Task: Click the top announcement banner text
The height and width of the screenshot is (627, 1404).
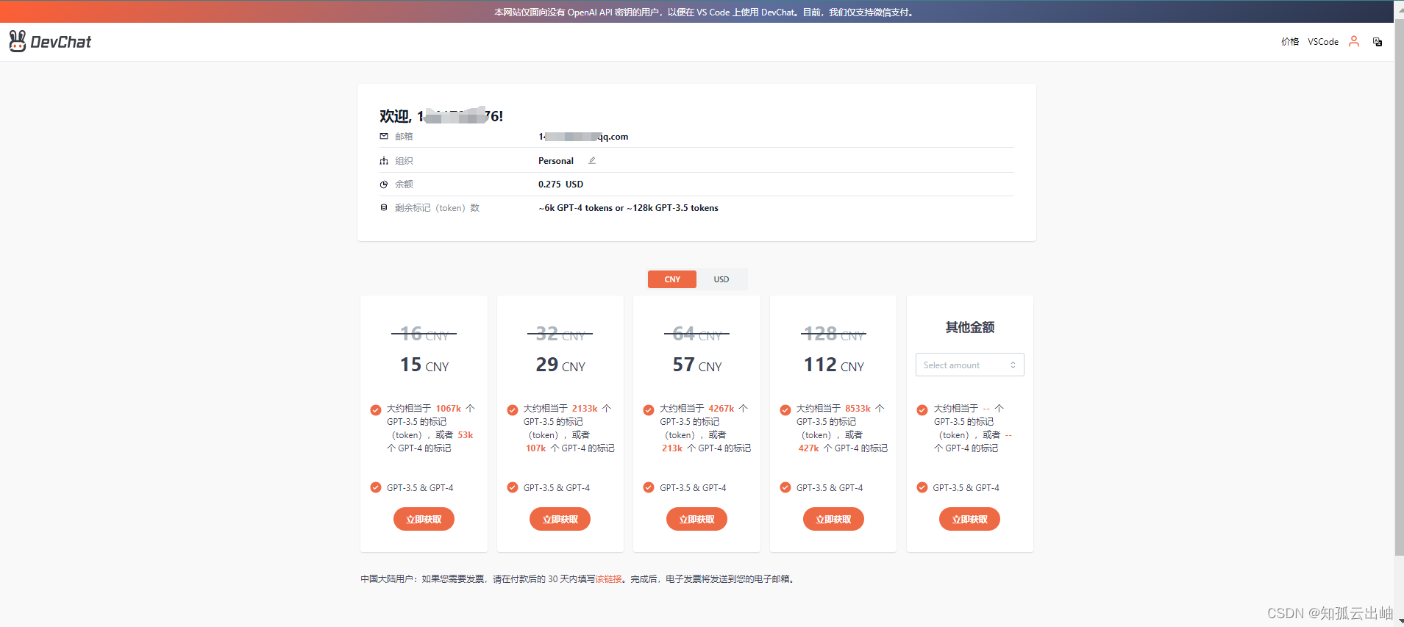Action: point(705,12)
